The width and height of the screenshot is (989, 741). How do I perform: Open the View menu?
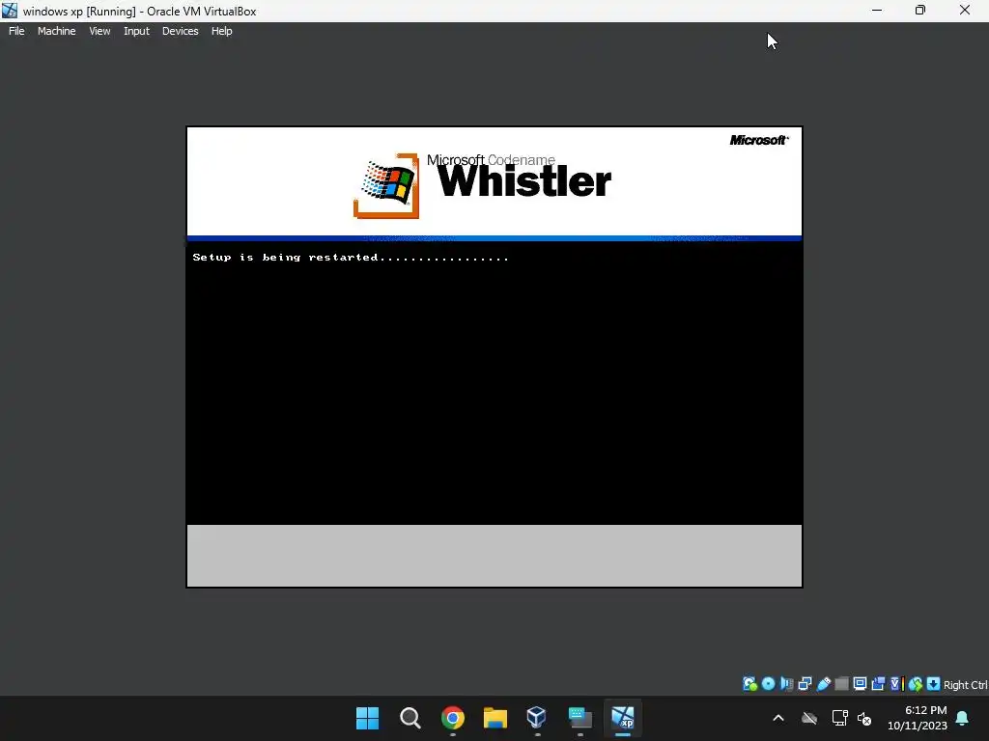point(99,31)
